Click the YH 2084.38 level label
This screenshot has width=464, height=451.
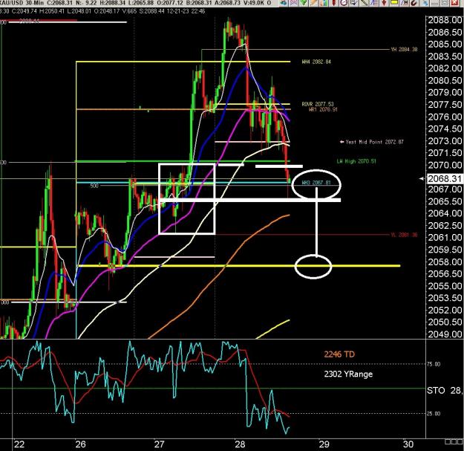404,49
